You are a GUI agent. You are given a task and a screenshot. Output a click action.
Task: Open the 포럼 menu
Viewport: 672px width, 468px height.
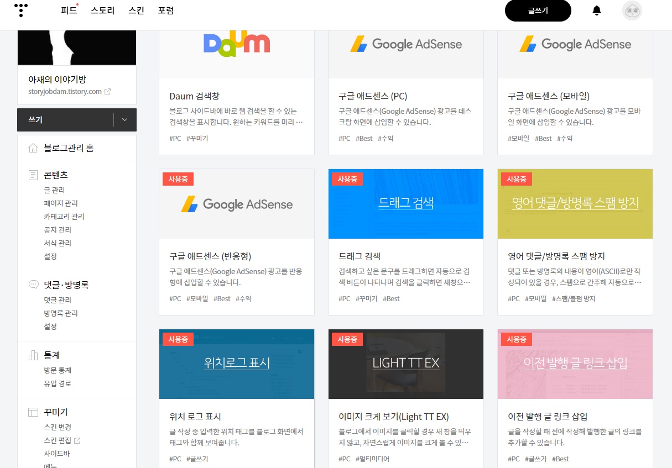click(x=165, y=10)
